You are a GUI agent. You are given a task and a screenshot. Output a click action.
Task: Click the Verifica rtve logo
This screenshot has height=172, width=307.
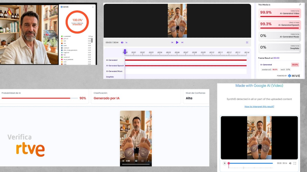tap(26, 145)
